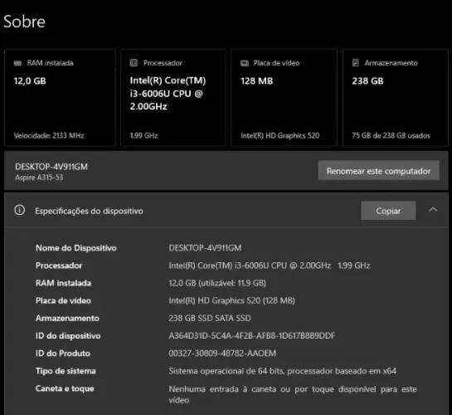452x415 pixels.
Task: Click Intel(R) HD Graphics 520 (128 MB) value
Action: [x=231, y=300]
